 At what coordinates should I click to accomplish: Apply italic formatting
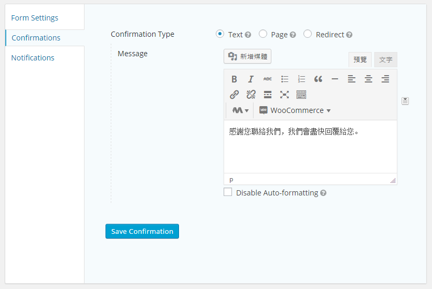[251, 79]
